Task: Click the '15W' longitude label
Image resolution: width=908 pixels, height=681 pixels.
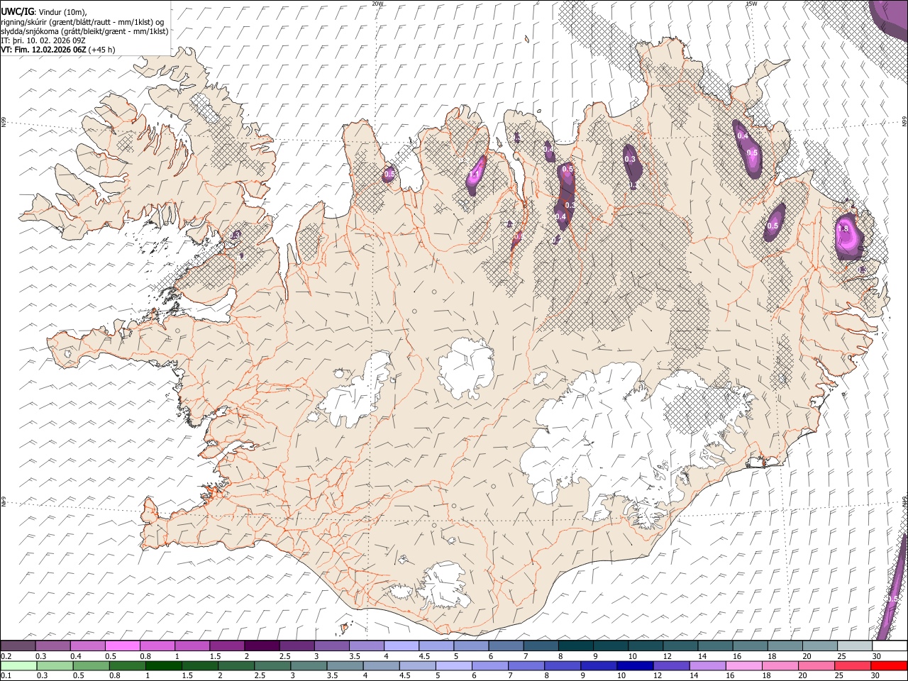Action: pos(751,4)
